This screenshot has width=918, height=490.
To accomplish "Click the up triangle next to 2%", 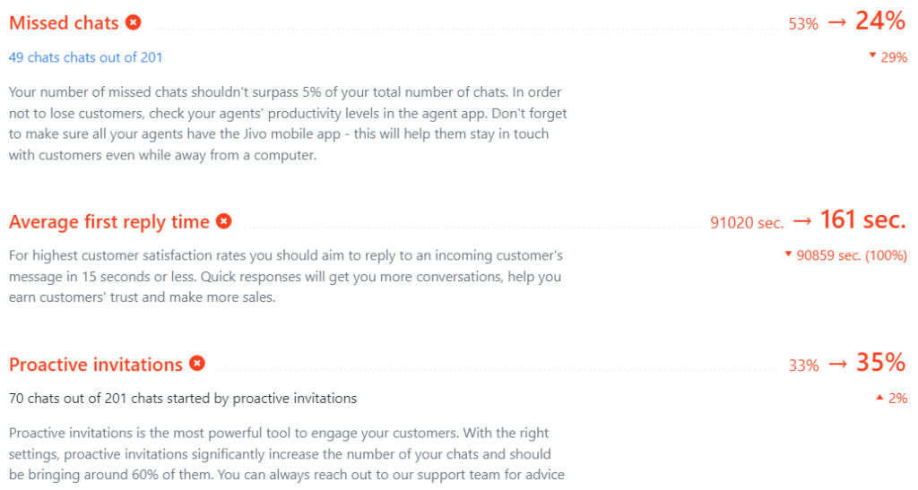I will 879,397.
